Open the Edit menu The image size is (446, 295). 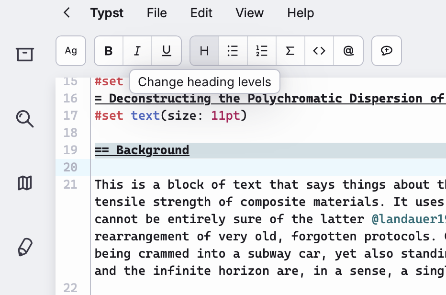coord(201,13)
